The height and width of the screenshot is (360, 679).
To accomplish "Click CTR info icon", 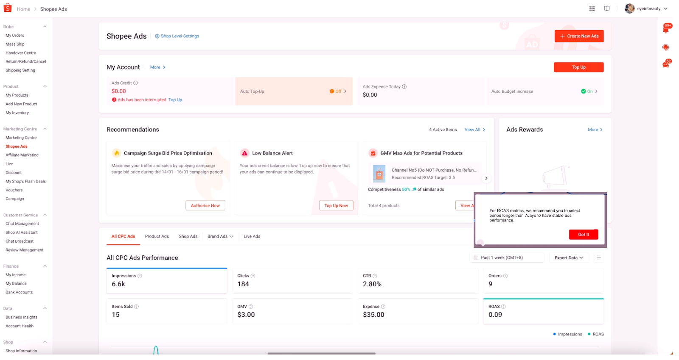I will (375, 276).
